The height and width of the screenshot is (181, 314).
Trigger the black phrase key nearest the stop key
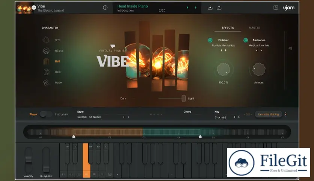coord(106,153)
